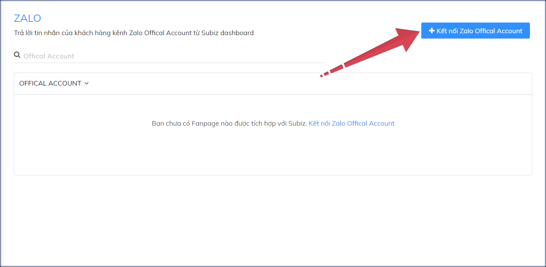Screen dimensions: 546x267
Task: Open the Kết nối Zalo Offical Account link
Action: click(x=352, y=123)
